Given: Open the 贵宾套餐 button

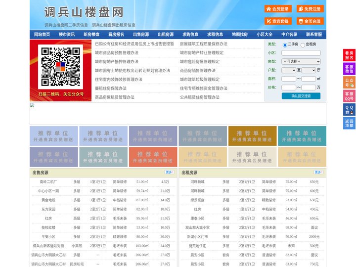Looking at the screenshot, I should pos(278,21).
